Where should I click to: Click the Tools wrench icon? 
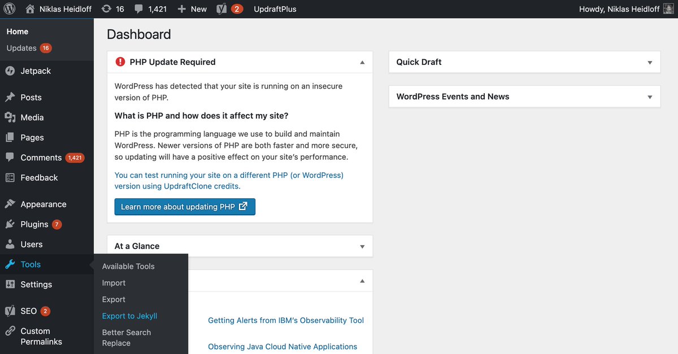click(10, 264)
